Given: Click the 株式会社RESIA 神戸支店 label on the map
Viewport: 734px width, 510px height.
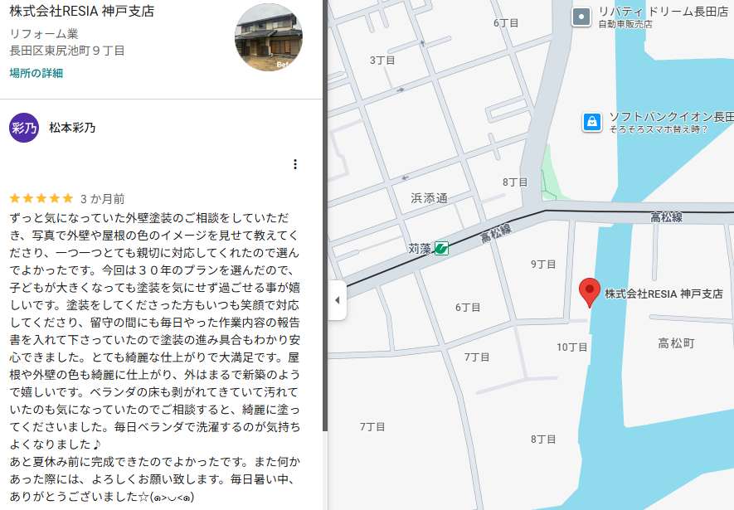Looking at the screenshot, I should click(664, 294).
